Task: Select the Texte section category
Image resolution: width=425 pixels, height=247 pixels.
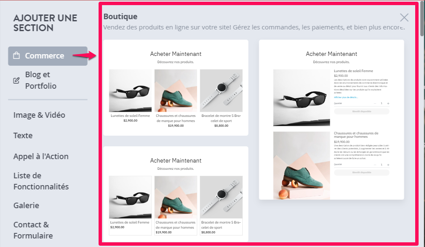Action: point(23,135)
